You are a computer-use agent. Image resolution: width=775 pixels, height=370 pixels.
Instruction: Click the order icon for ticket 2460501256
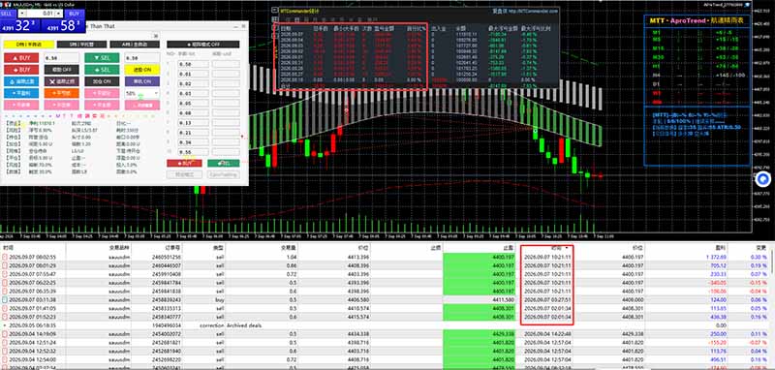[x=5, y=257]
